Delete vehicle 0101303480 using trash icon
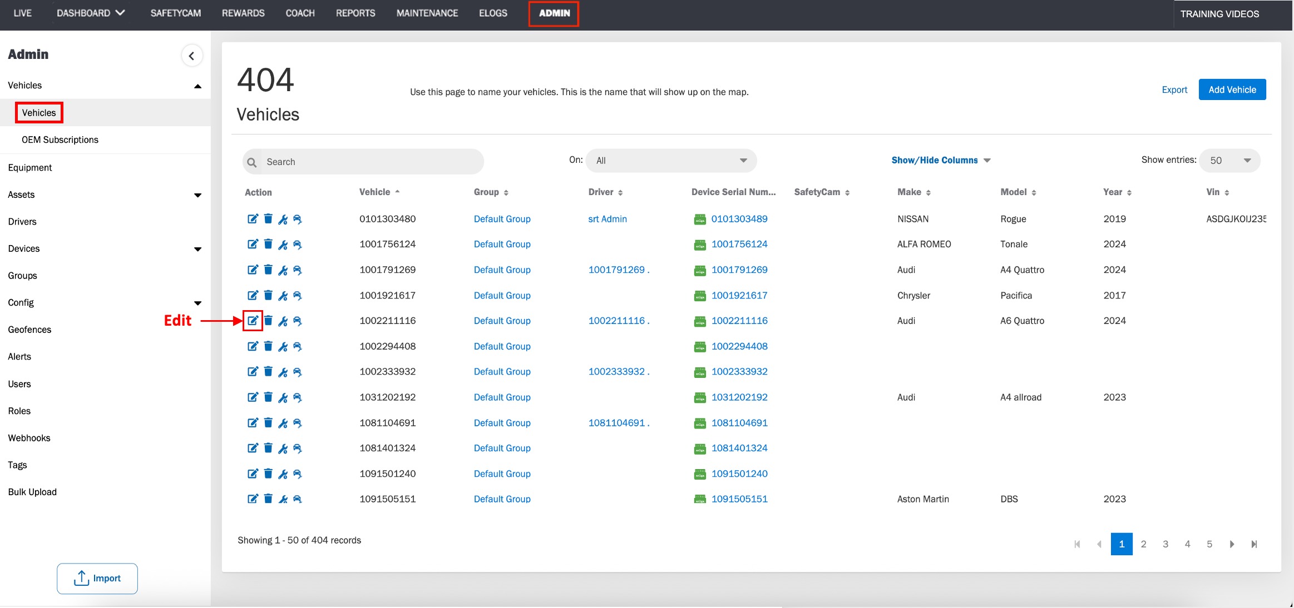Image resolution: width=1294 pixels, height=608 pixels. 268,219
